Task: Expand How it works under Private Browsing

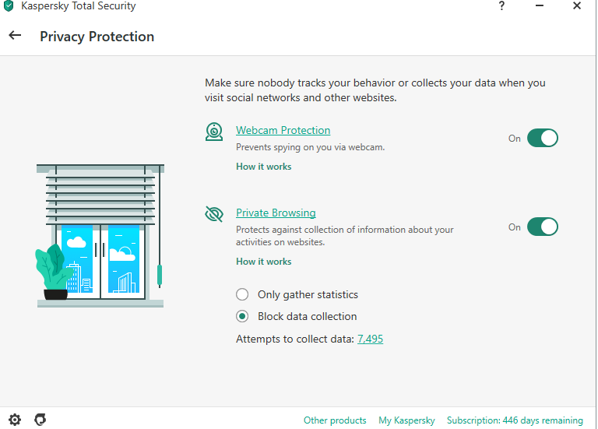Action: click(x=263, y=262)
